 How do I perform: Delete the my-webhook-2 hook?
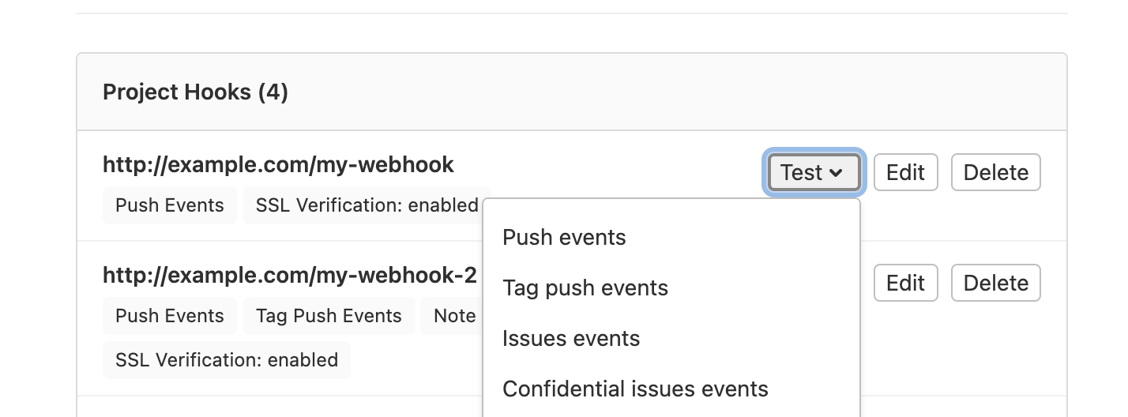(995, 283)
